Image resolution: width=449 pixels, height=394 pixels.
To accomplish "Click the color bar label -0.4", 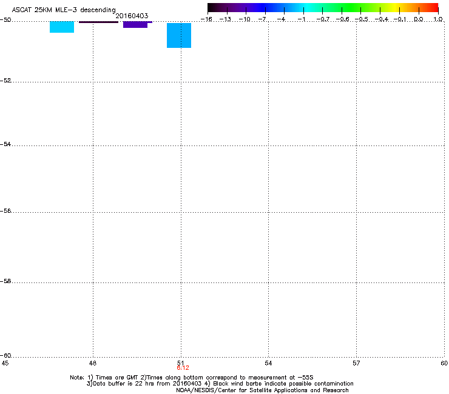I will 382,19.
